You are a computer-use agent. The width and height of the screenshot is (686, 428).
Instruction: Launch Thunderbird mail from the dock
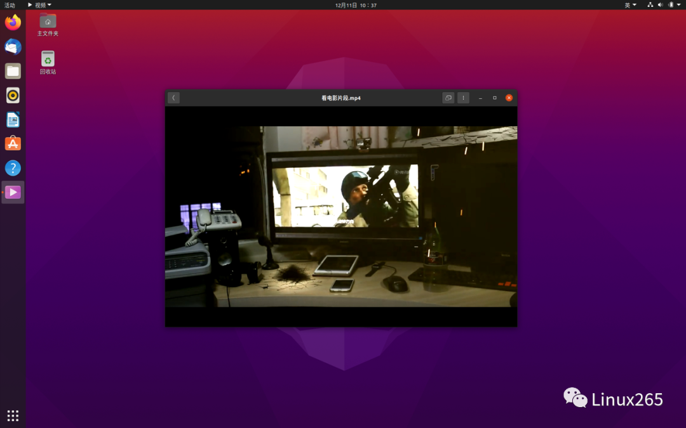[x=13, y=47]
